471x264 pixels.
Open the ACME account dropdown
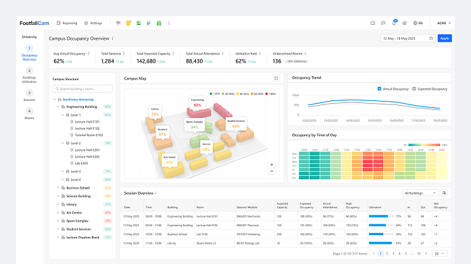[444, 23]
